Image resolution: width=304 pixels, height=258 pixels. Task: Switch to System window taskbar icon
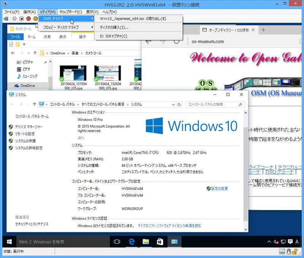pyautogui.click(x=174, y=242)
